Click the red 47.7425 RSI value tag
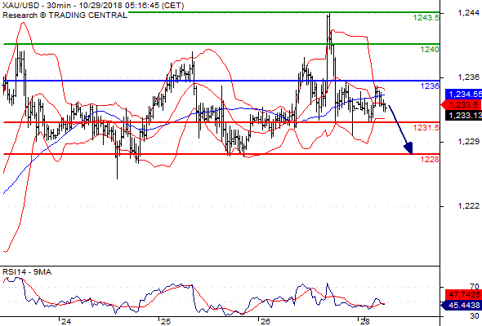The height and width of the screenshot is (326, 482). 463,295
